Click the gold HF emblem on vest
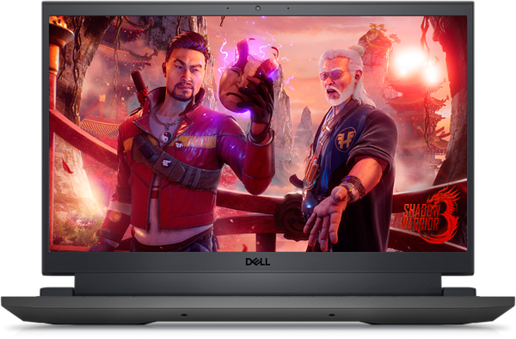Screen dimensions: 516x339 346,139
